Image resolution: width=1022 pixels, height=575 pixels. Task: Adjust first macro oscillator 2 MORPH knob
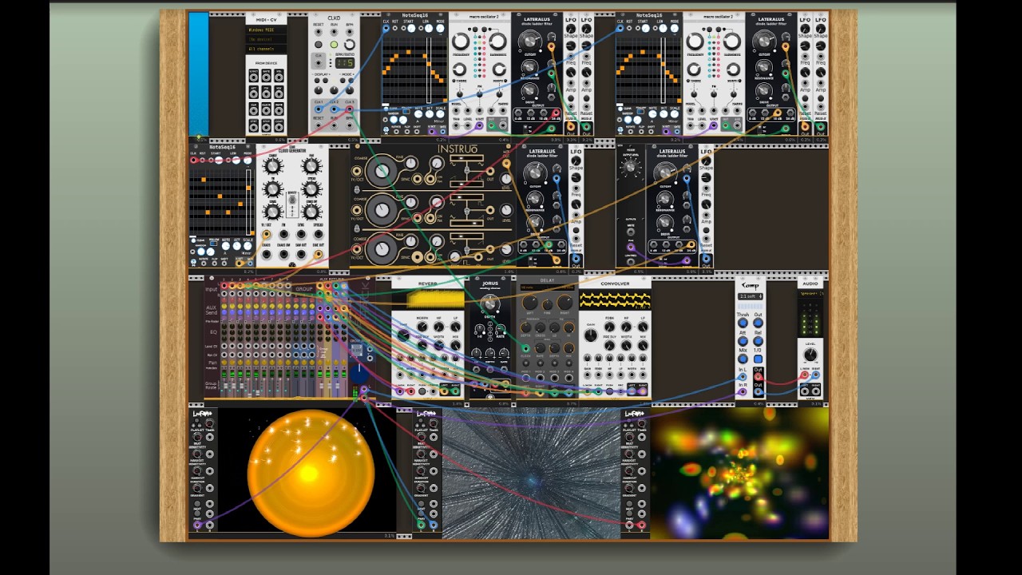[499, 69]
